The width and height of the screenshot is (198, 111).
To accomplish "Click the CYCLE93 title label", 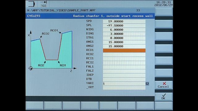I will pos(34,16).
